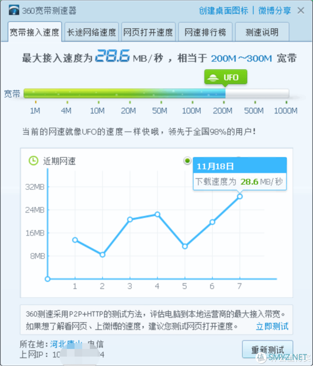313x366 pixels.
Task: Click the 32MB axis label
Action: point(35,187)
